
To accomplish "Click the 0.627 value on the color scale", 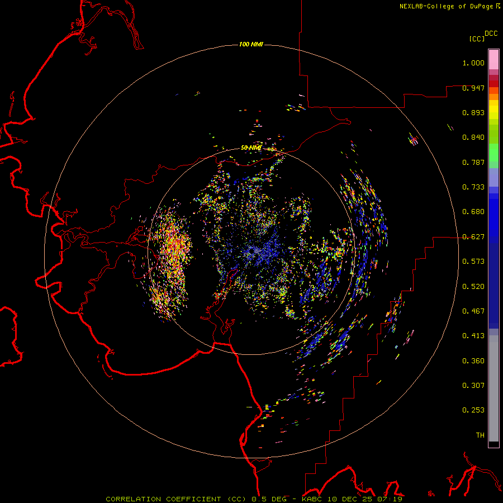I will tap(473, 237).
